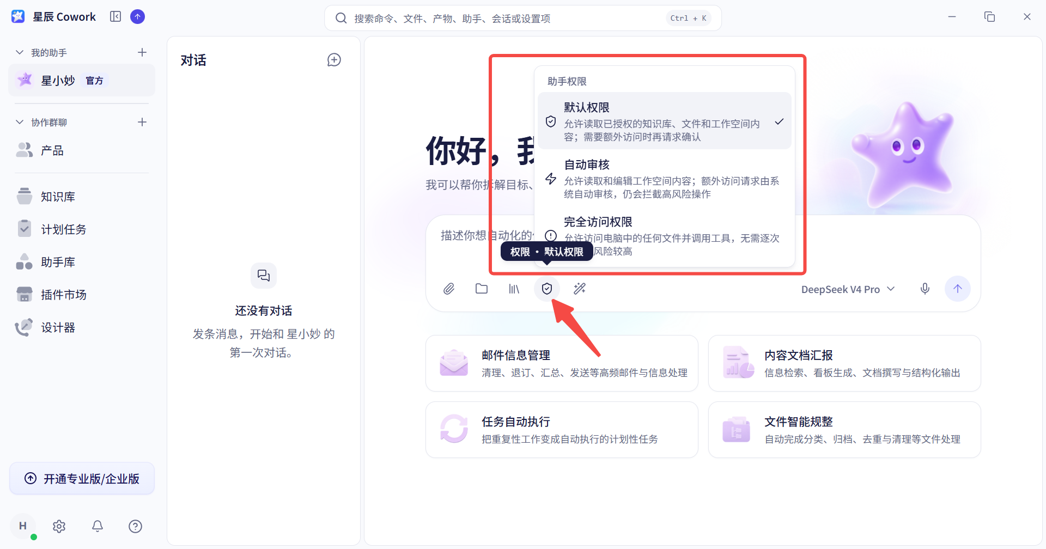Click the top search bar field

tap(523, 18)
